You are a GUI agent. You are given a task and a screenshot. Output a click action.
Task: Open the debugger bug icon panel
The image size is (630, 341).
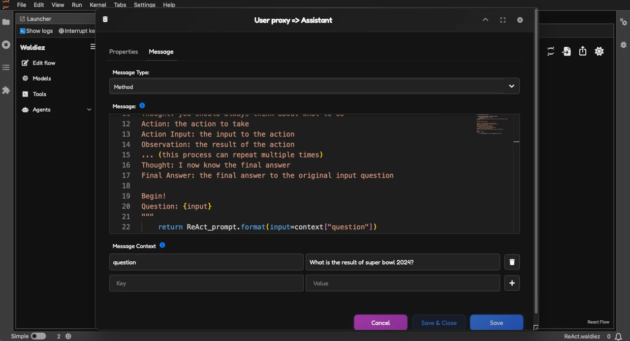[x=623, y=44]
